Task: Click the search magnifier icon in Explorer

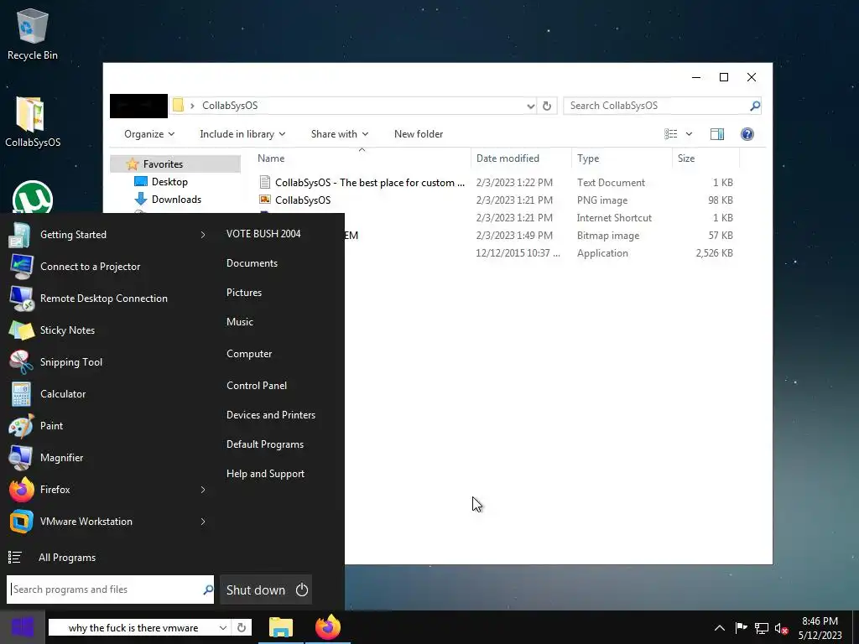Action: click(x=755, y=106)
